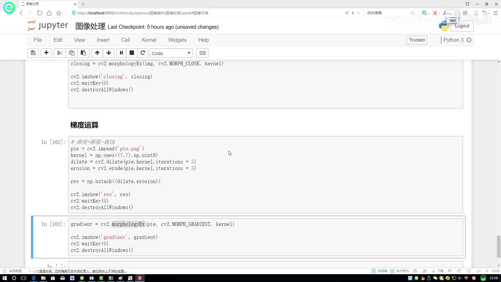Click the Trusted notebook button
501x282 pixels.
tap(417, 40)
